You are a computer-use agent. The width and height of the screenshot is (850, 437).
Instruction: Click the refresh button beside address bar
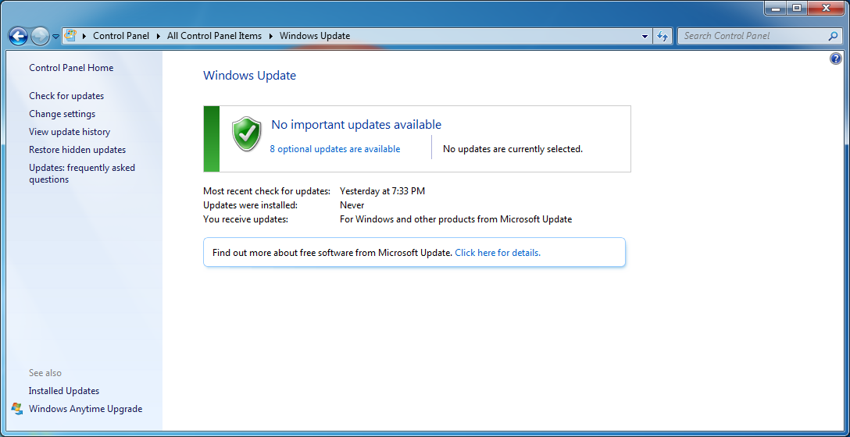click(662, 36)
